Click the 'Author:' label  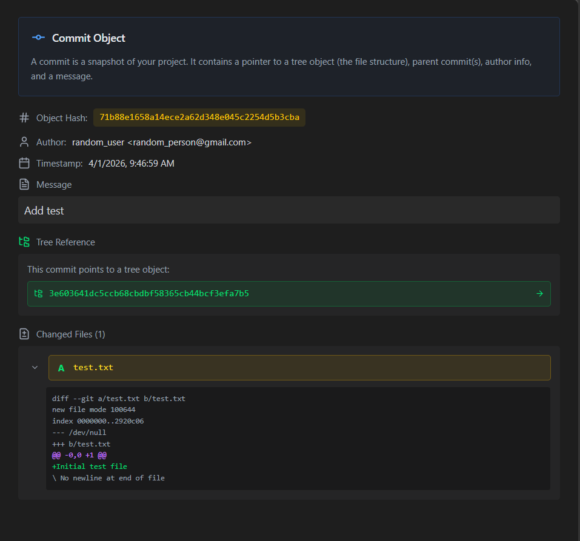coord(51,142)
